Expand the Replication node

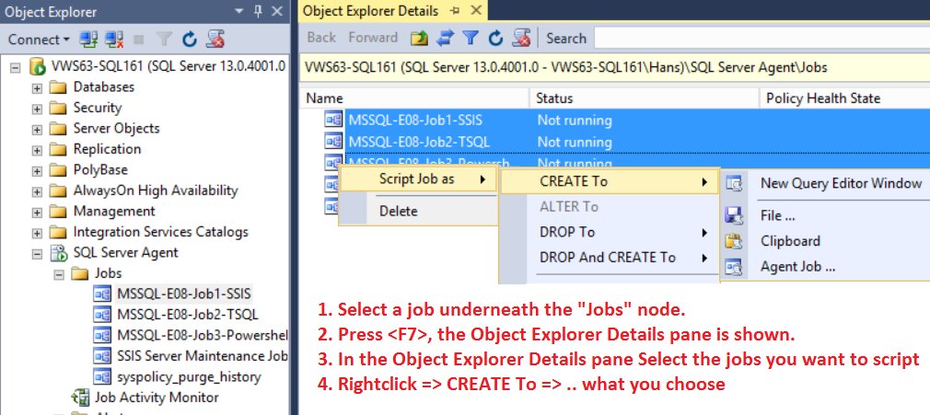(x=37, y=150)
